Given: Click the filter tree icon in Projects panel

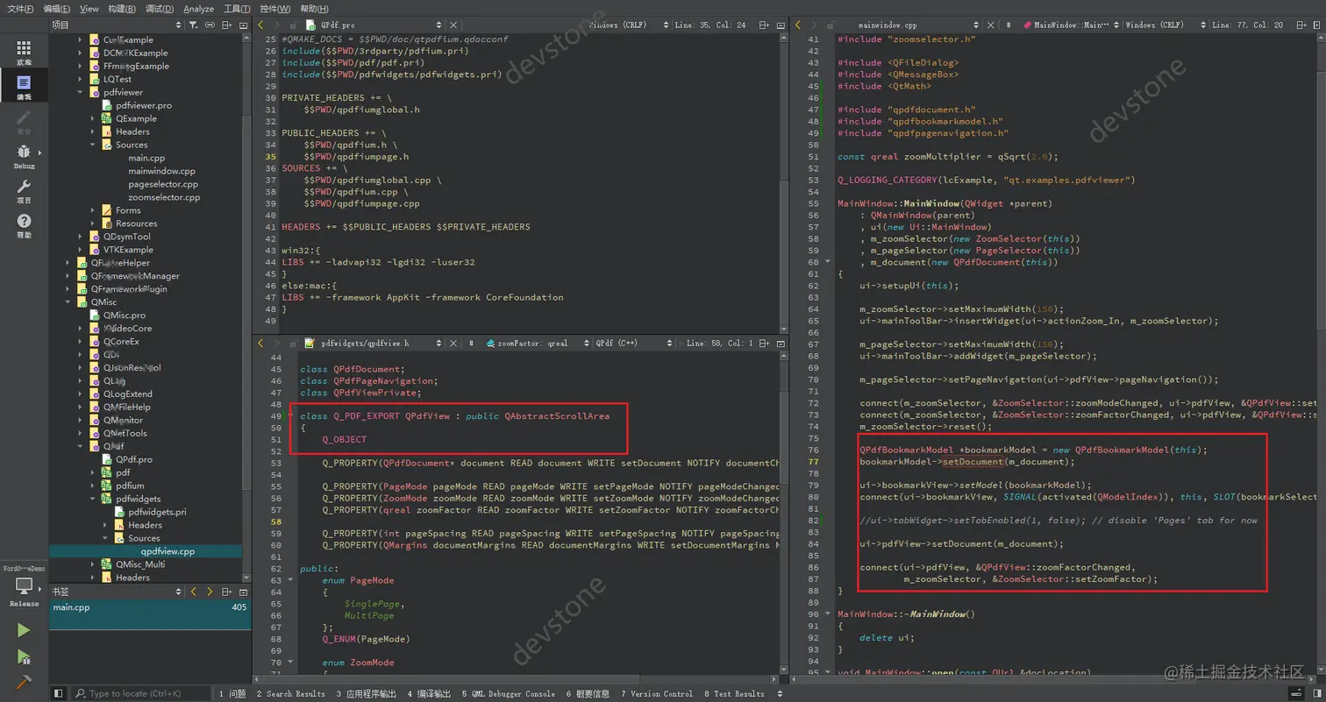Looking at the screenshot, I should tap(193, 25).
